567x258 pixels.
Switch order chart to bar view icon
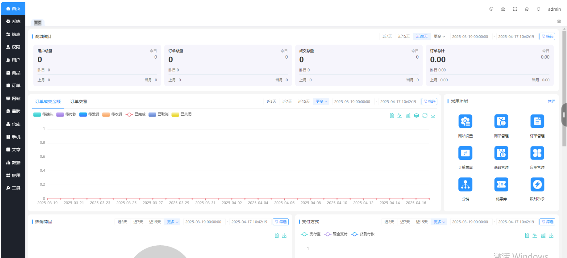[408, 115]
